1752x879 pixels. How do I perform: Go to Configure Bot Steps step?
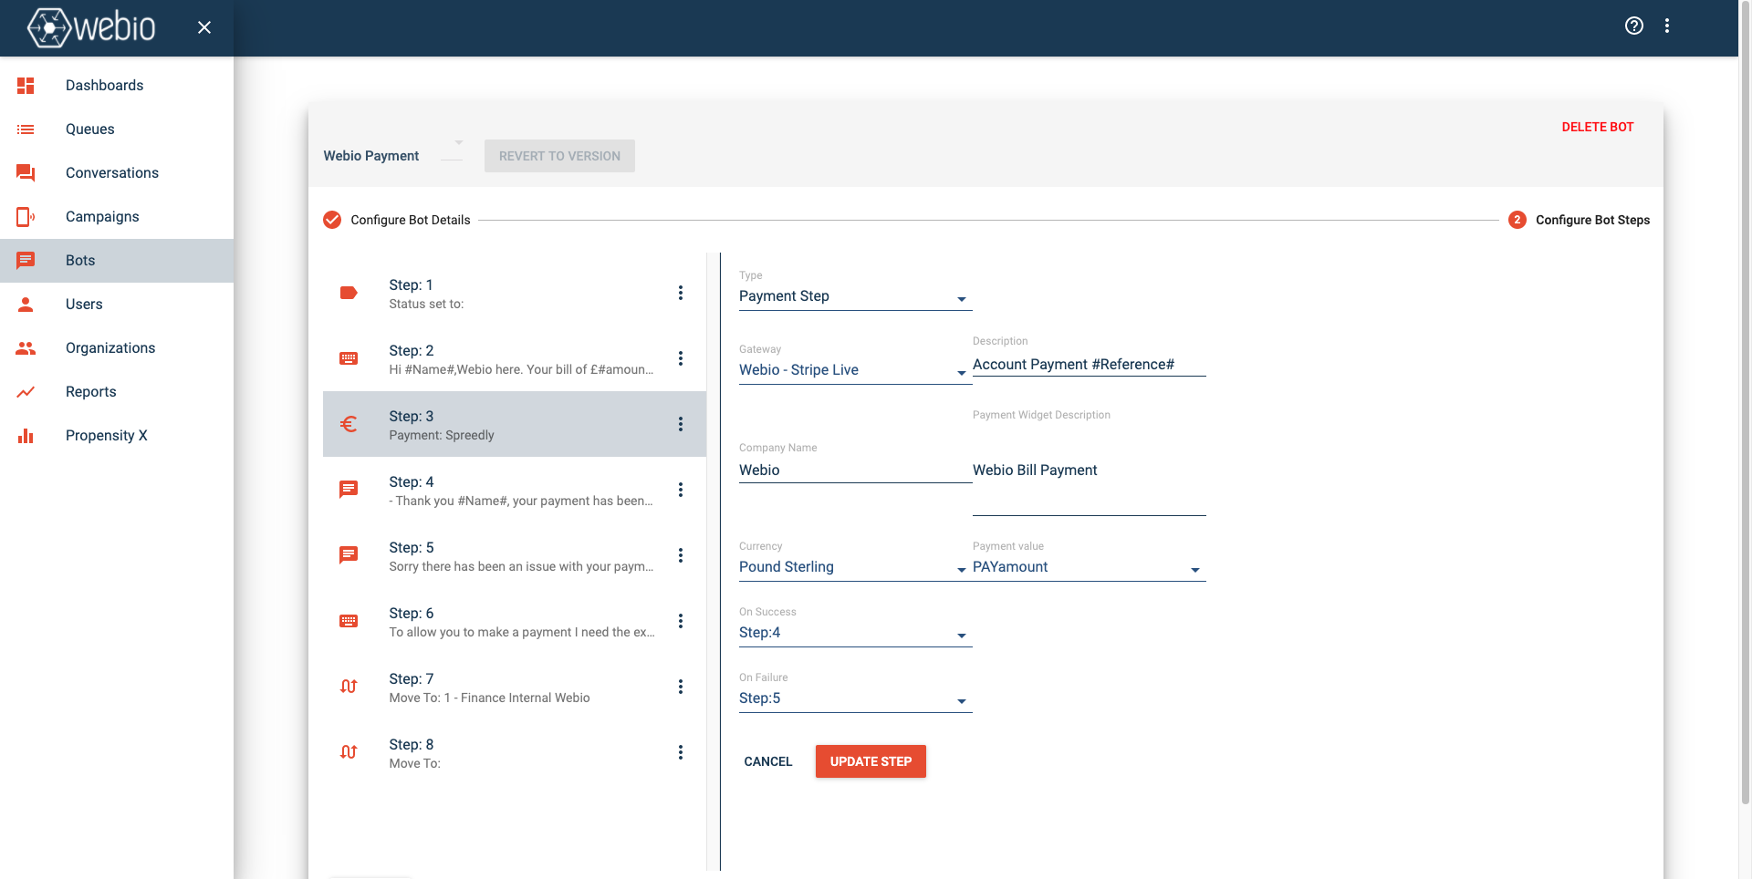point(1580,220)
